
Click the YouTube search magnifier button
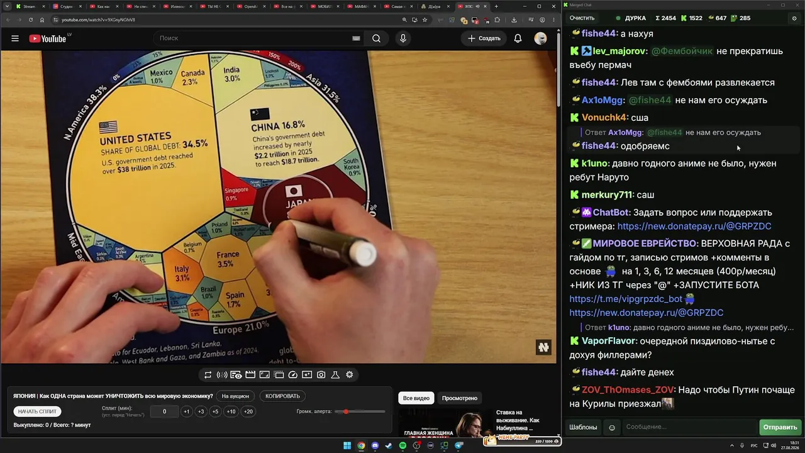[376, 38]
